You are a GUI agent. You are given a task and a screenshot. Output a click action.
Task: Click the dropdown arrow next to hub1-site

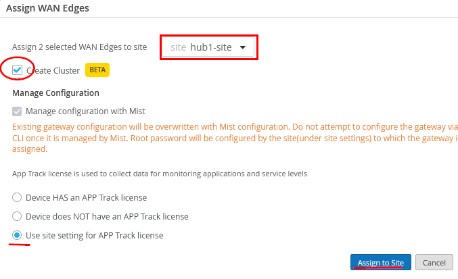click(x=242, y=47)
